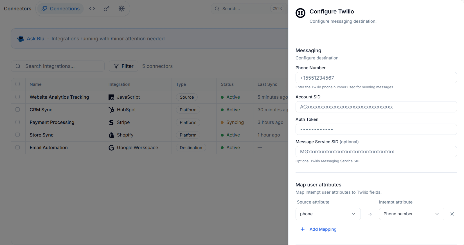This screenshot has width=464, height=245.
Task: Click Platform badge in HubSpot row
Action: click(188, 110)
